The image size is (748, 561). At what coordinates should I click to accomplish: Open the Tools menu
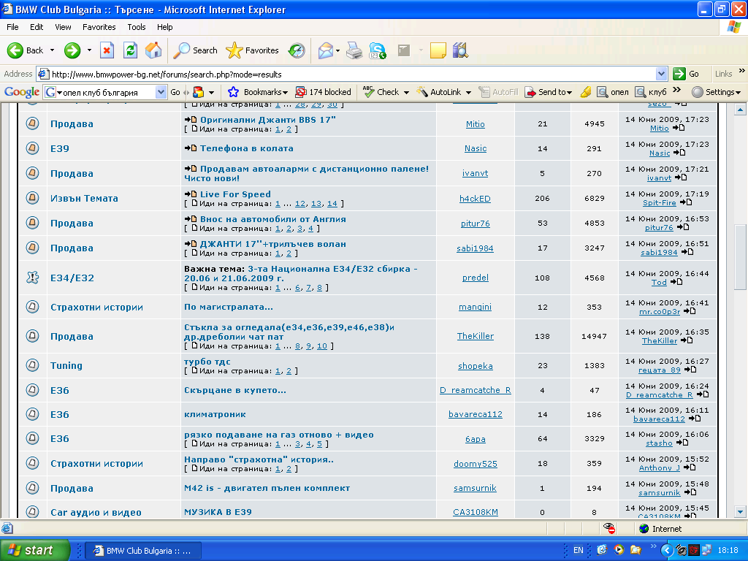coord(136,27)
